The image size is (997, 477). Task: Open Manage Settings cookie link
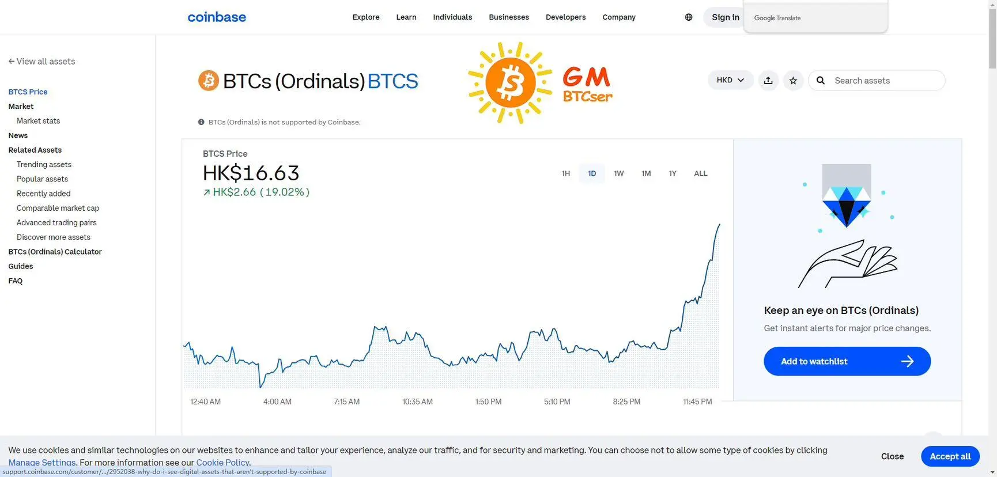(x=42, y=463)
